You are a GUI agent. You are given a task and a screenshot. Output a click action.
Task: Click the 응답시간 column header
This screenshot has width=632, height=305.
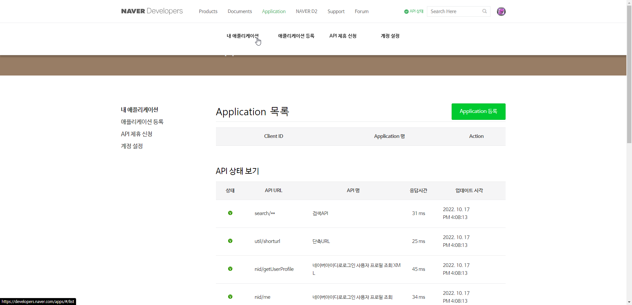[x=418, y=190]
